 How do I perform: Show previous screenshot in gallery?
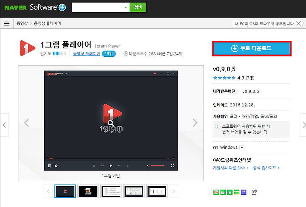pyautogui.click(x=26, y=123)
